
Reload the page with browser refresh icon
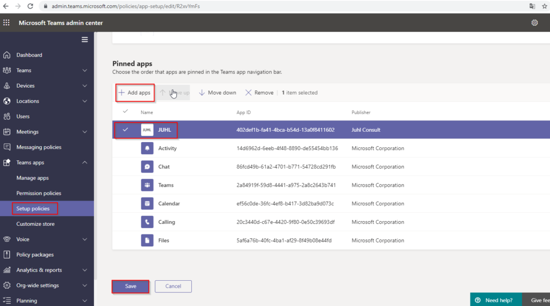point(31,6)
